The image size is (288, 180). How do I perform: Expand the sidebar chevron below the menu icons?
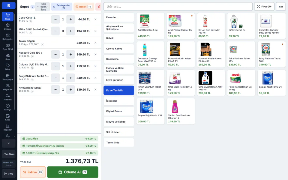coord(8,143)
